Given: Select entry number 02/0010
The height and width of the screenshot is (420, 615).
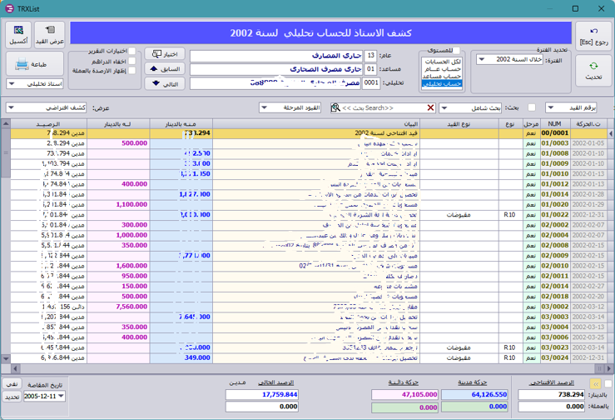Looking at the screenshot, I should click(554, 266).
